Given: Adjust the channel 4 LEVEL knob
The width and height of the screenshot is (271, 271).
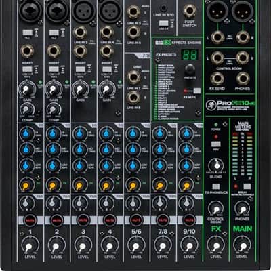Looking at the screenshot, I should point(110,246).
